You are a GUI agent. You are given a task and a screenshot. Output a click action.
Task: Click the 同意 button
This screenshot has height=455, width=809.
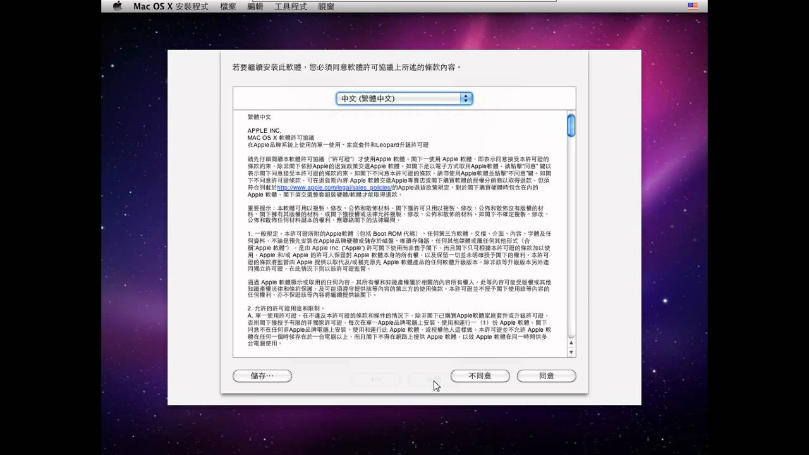click(547, 376)
